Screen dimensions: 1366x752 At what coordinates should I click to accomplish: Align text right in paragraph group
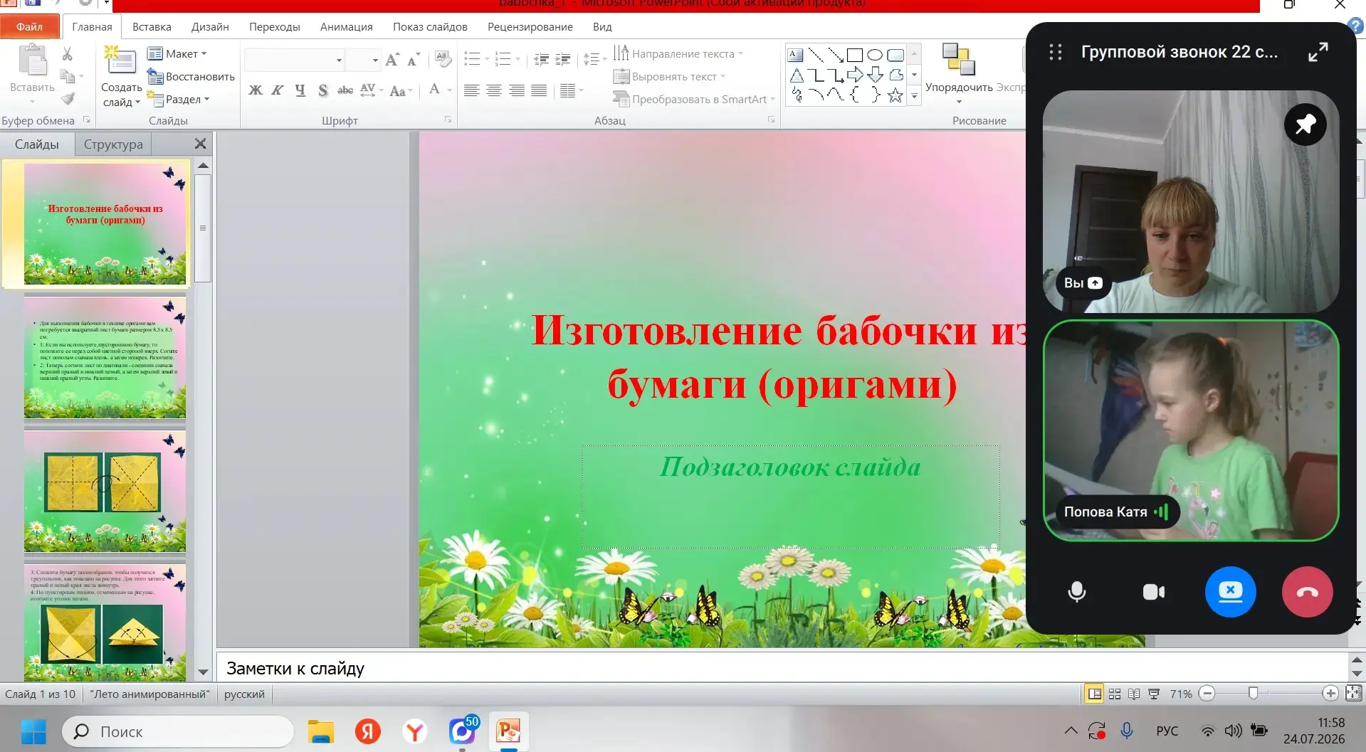coord(517,90)
